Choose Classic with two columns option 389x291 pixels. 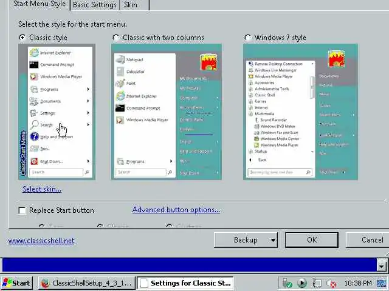pos(115,38)
